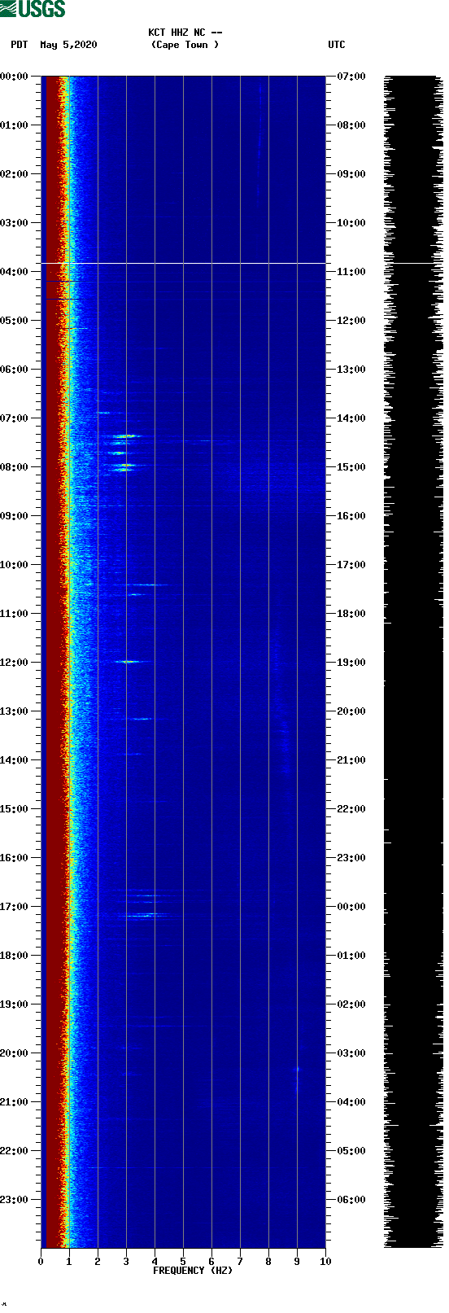Screen dimensions: 449x1313
Task: Click the 0 Hz frequency tick label
Action: pyautogui.click(x=41, y=1262)
